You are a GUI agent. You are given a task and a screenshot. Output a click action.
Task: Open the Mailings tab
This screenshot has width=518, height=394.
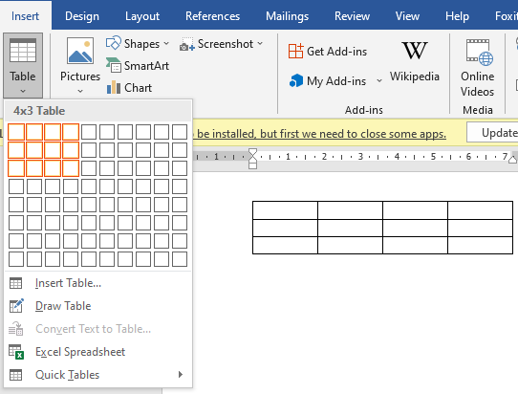coord(287,16)
